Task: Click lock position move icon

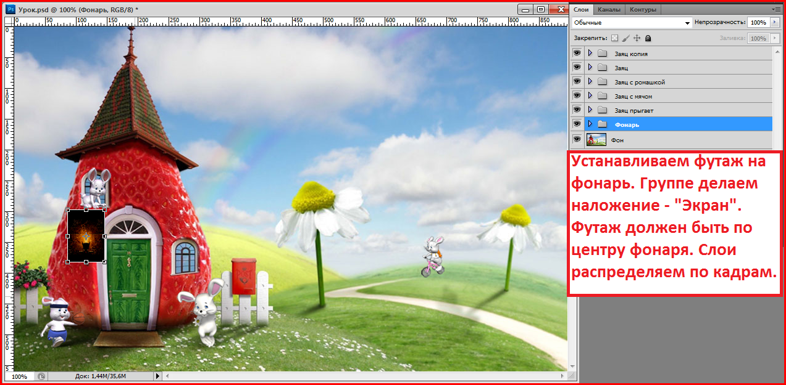Action: pos(637,38)
